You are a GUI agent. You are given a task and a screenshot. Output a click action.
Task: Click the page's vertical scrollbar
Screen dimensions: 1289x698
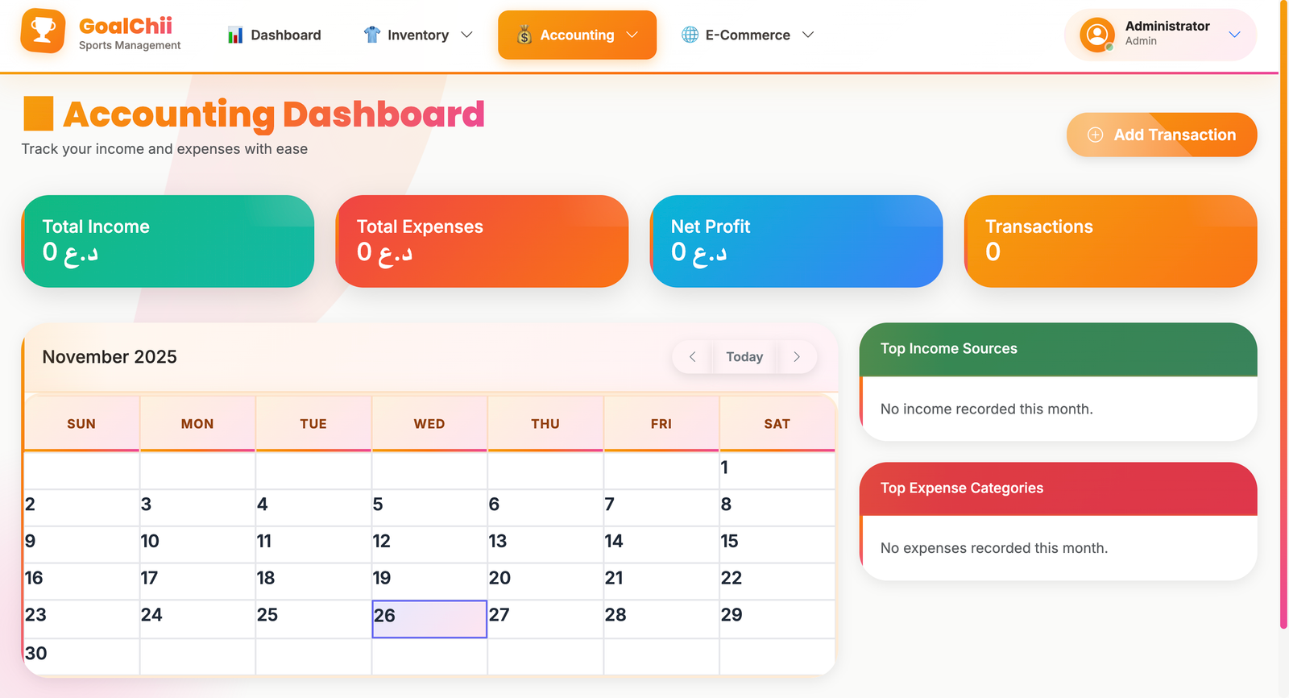click(1283, 322)
